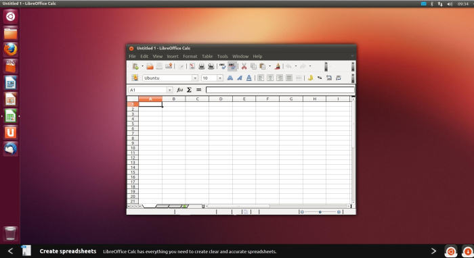The width and height of the screenshot is (474, 258).
Task: Open the Format menu
Action: (x=190, y=56)
